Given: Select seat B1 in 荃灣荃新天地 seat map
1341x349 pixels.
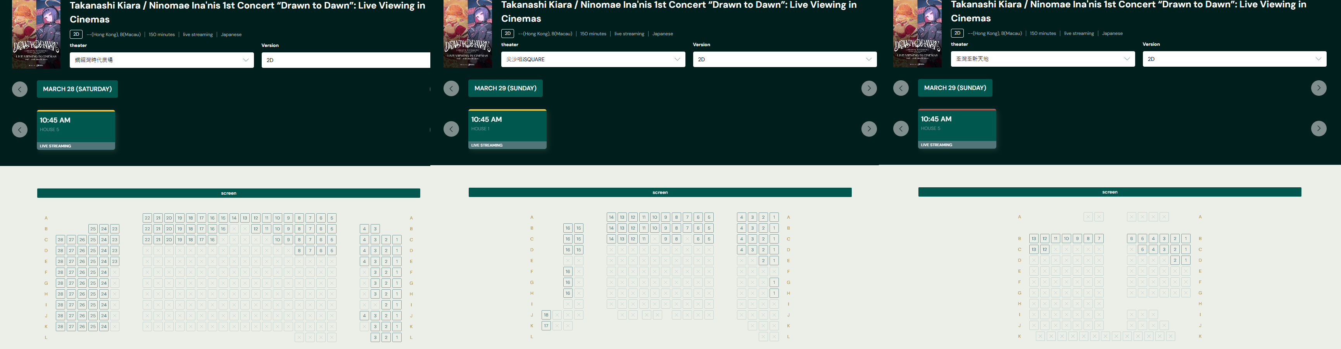Looking at the screenshot, I should (x=1186, y=238).
